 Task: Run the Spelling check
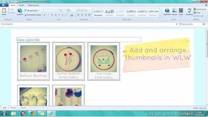[x=189, y=12]
